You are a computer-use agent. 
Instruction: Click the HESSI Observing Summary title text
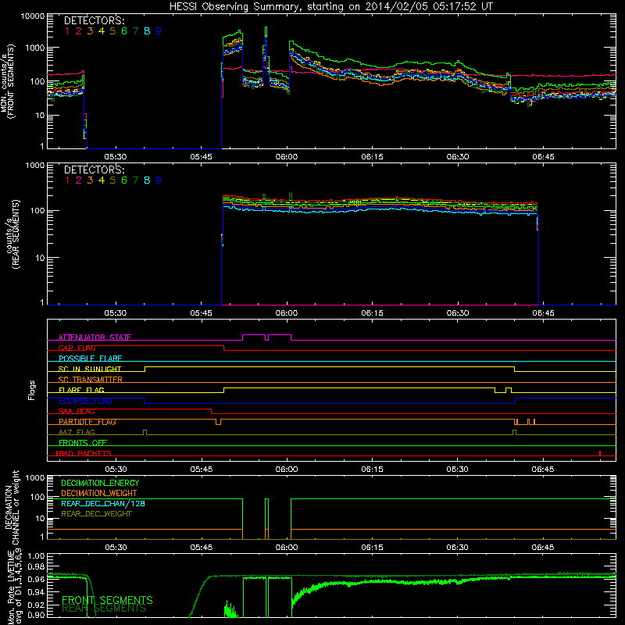(330, 6)
